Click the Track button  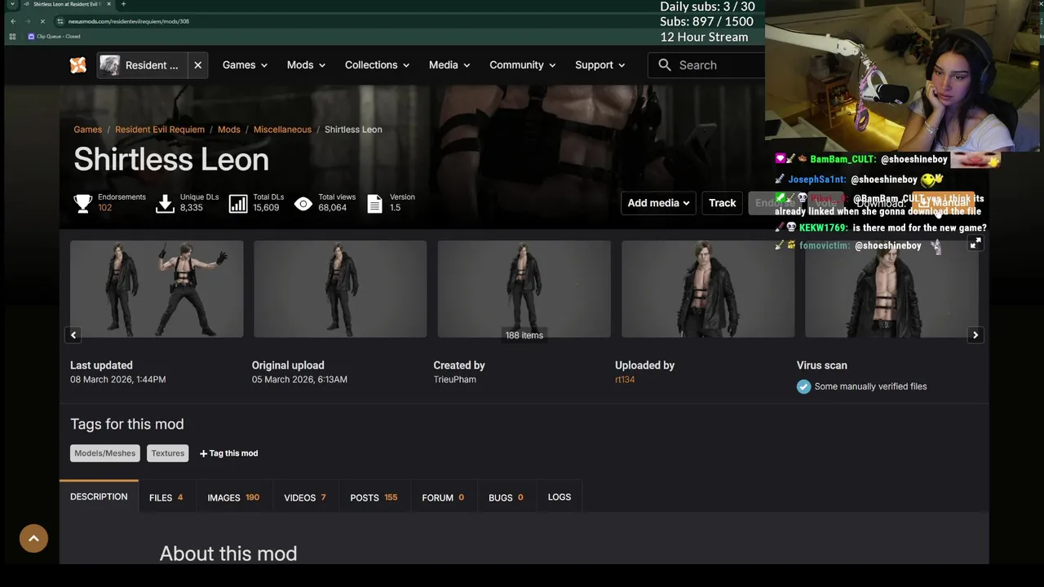coord(722,203)
